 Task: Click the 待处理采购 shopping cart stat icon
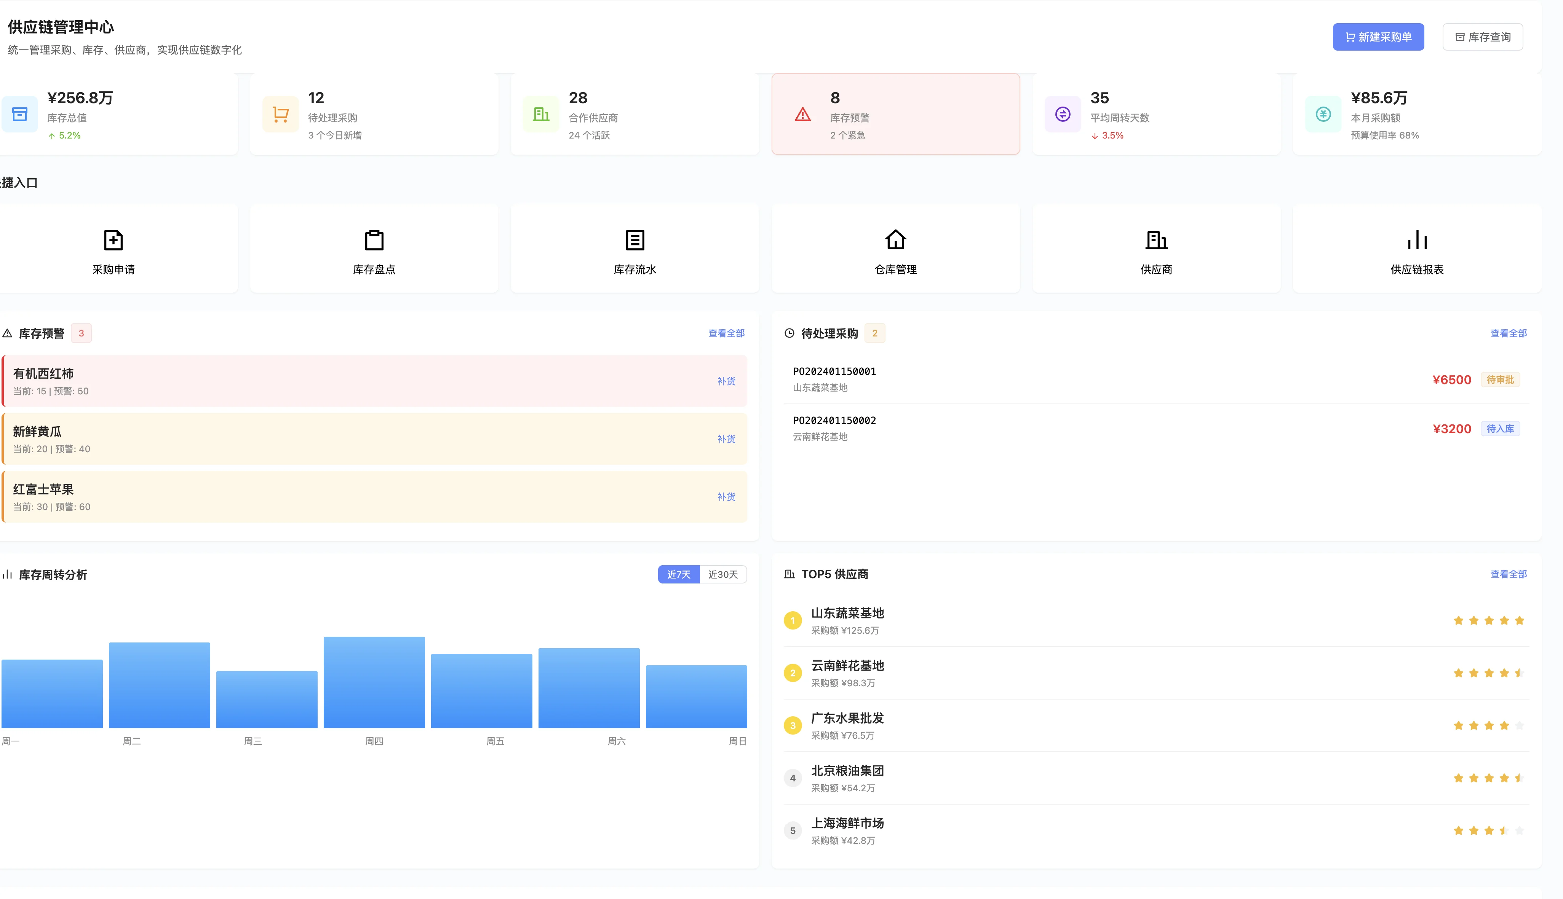[x=280, y=114]
